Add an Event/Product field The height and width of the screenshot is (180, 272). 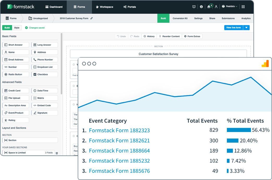click(x=16, y=113)
